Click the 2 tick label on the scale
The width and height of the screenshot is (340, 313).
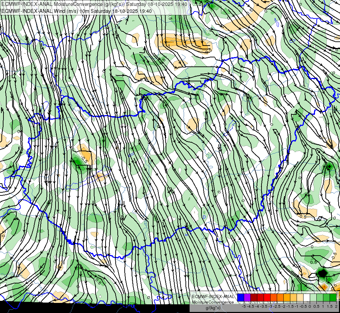(x=336, y=306)
